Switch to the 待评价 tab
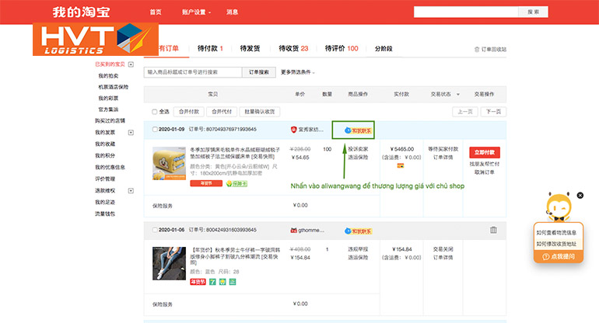 pos(342,48)
